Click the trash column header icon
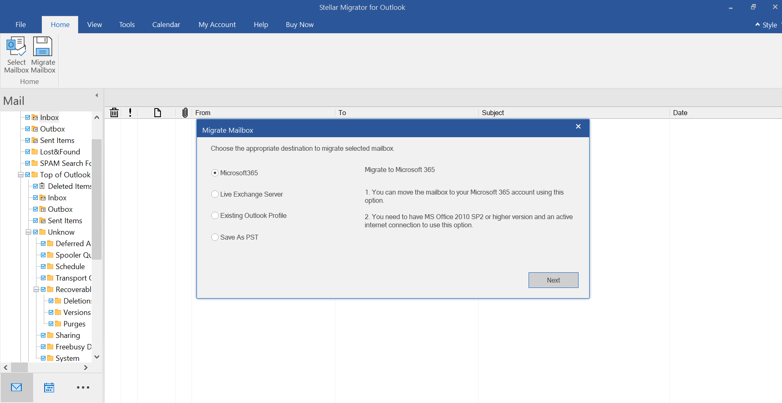 (x=114, y=113)
